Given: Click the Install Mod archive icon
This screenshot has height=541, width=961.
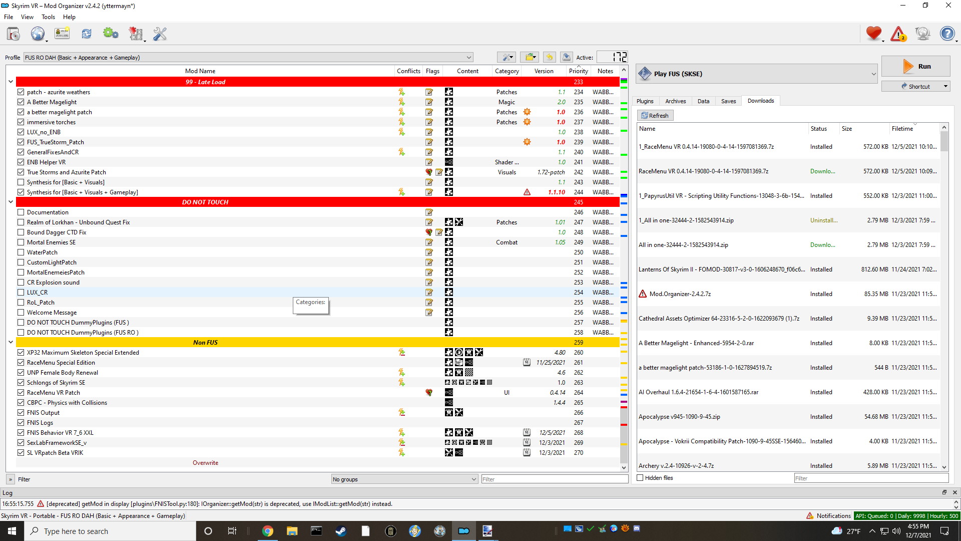Looking at the screenshot, I should click(14, 34).
